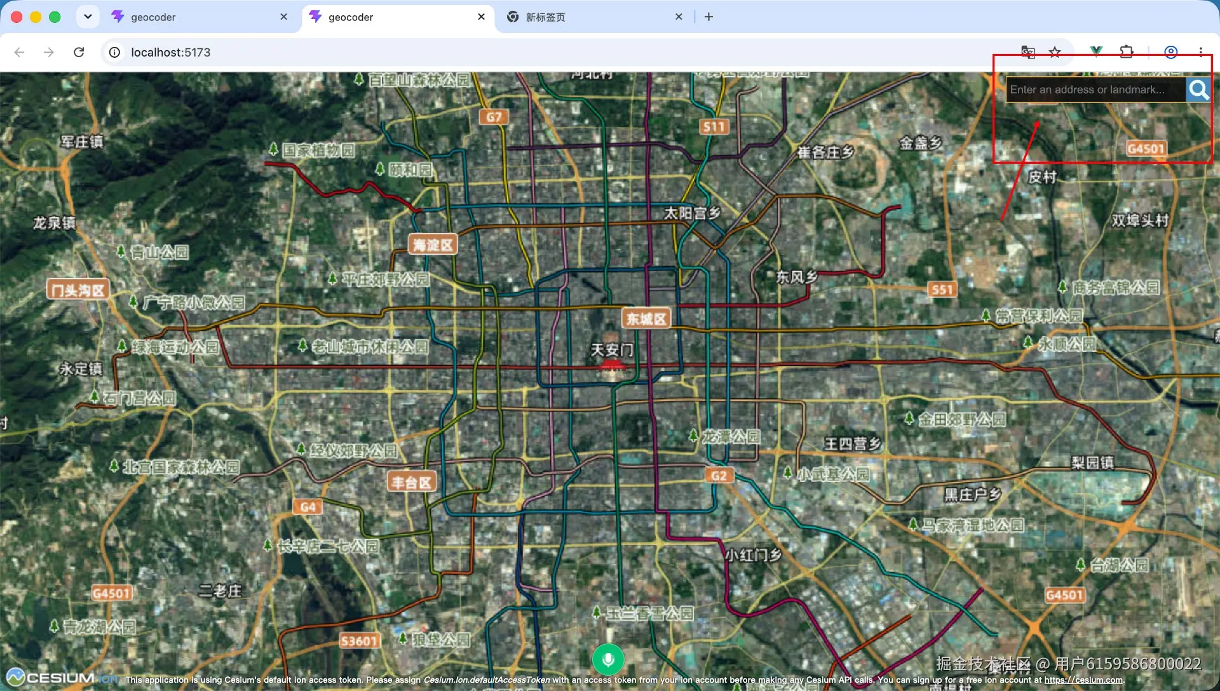Click the 东城区 district label

(x=646, y=319)
